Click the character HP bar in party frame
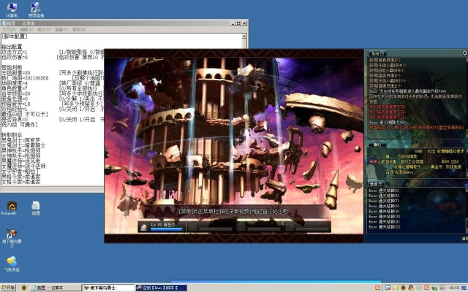This screenshot has width=468, height=292. 167,229
